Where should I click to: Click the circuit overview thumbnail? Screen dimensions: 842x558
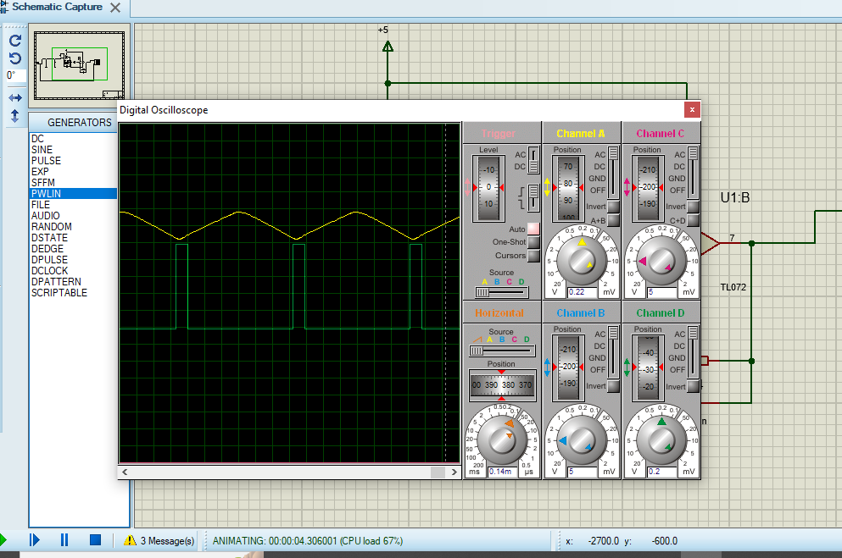click(79, 65)
